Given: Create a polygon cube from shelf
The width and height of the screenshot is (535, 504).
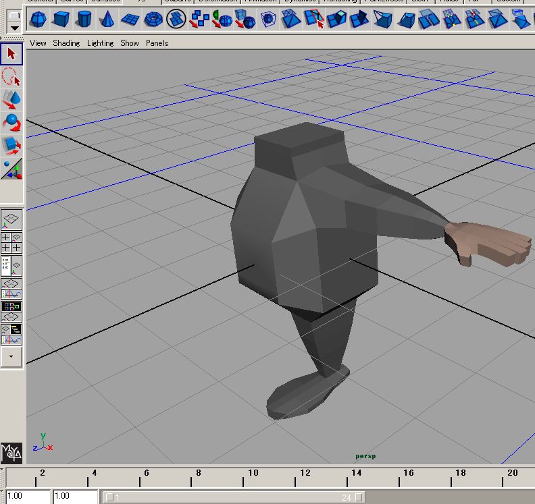Looking at the screenshot, I should pos(61,20).
